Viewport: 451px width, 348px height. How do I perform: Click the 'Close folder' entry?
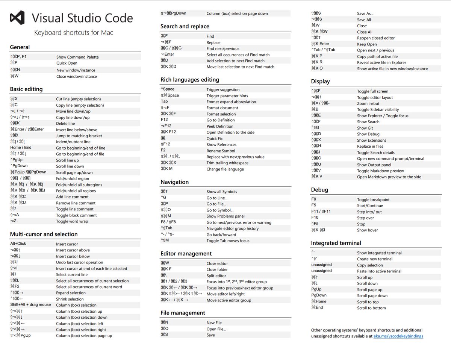[217, 269]
